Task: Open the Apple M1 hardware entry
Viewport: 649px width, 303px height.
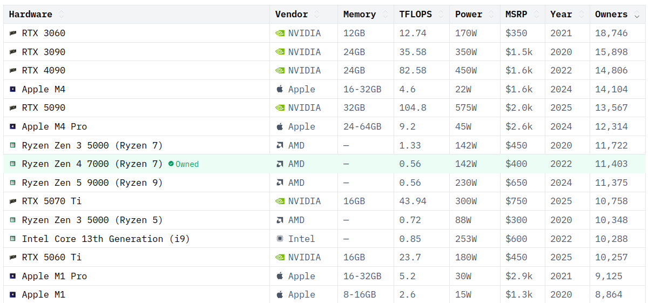Action: (44, 295)
